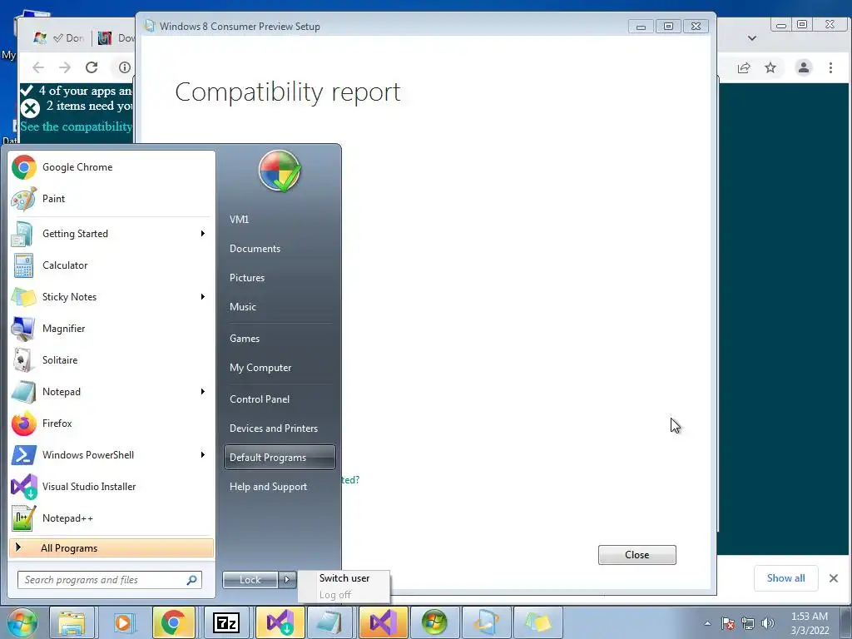Viewport: 852px width, 639px height.
Task: Open Google Chrome from the Start menu
Action: 111,167
